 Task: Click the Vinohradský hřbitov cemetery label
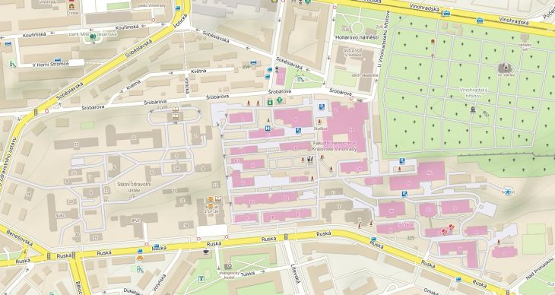[x=474, y=93]
